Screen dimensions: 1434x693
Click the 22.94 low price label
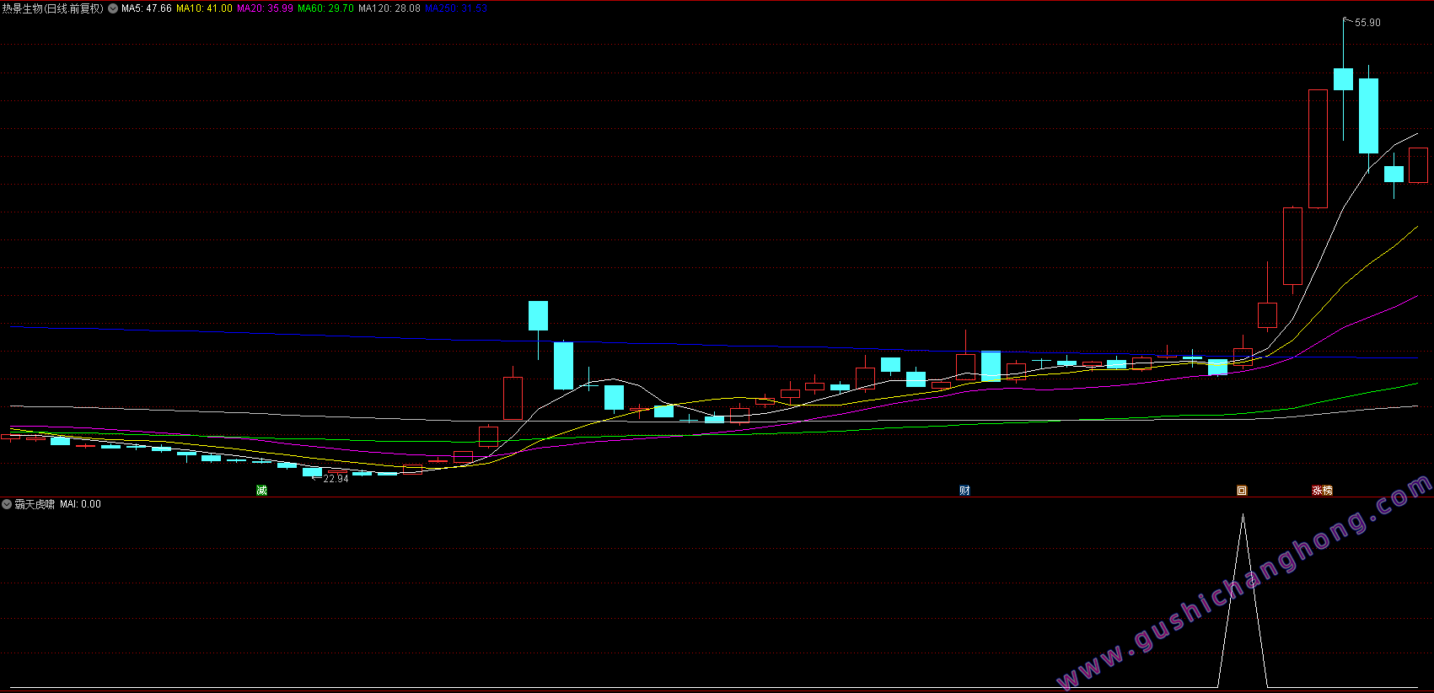tap(336, 479)
